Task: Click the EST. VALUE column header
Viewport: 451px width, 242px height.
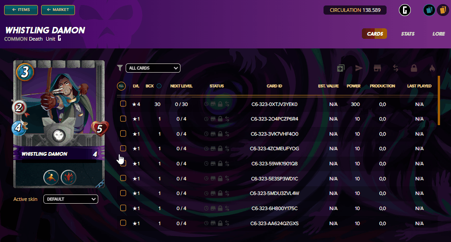Action: click(x=328, y=86)
